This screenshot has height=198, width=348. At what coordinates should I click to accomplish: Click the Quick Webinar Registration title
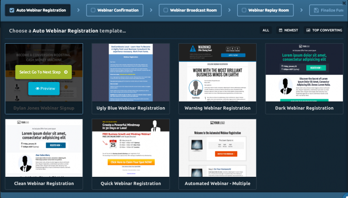[131, 184]
